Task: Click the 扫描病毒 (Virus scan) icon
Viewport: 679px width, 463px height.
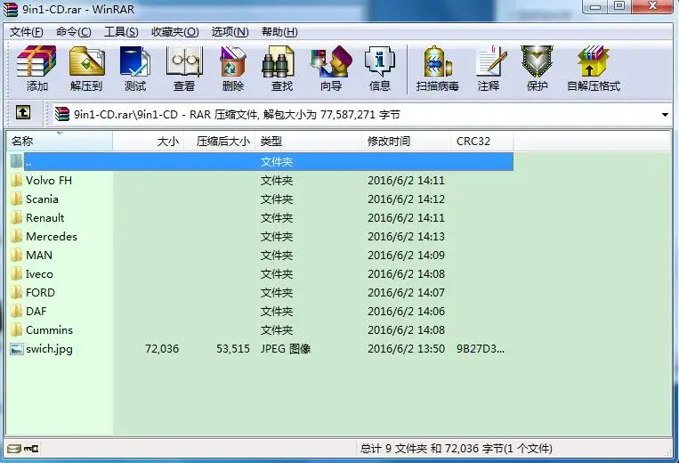Action: (x=437, y=69)
